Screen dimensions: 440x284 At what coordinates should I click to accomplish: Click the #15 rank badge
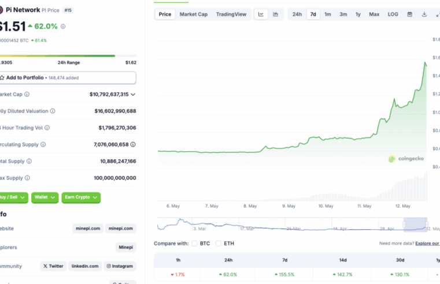[68, 10]
